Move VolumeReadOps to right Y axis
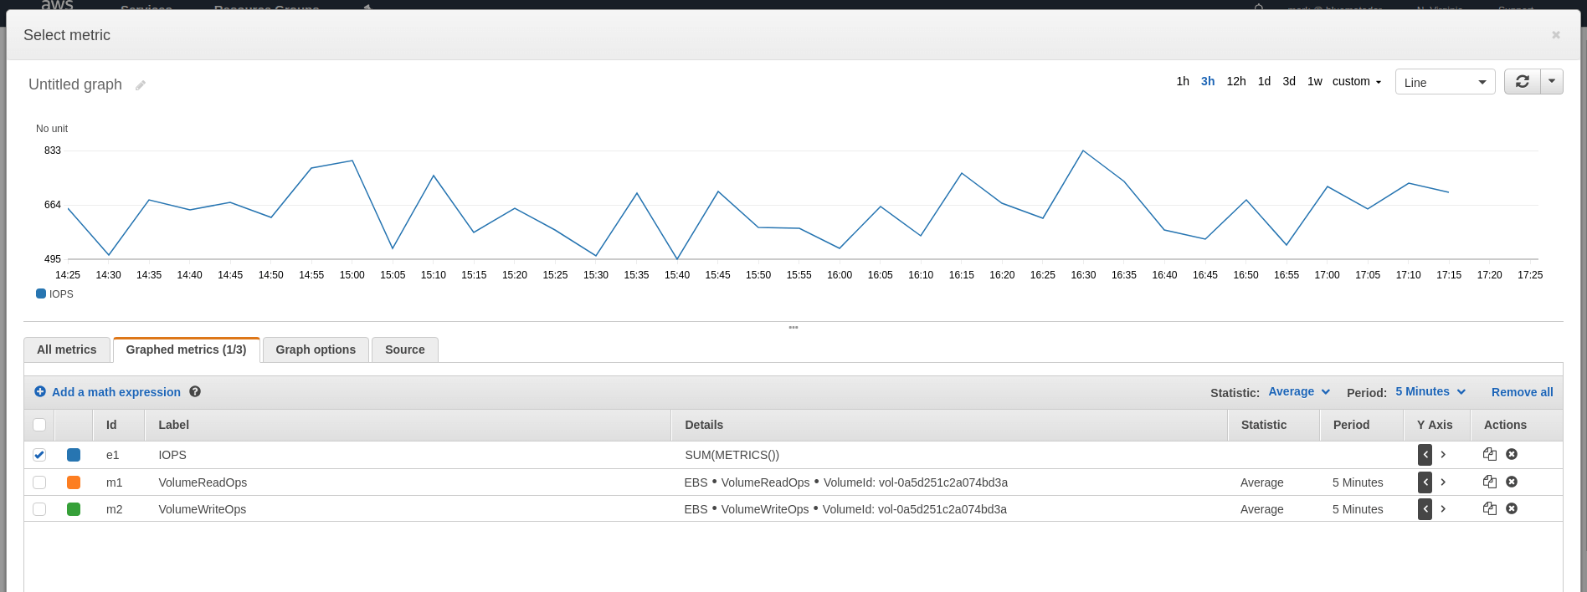The width and height of the screenshot is (1587, 592). click(x=1443, y=482)
